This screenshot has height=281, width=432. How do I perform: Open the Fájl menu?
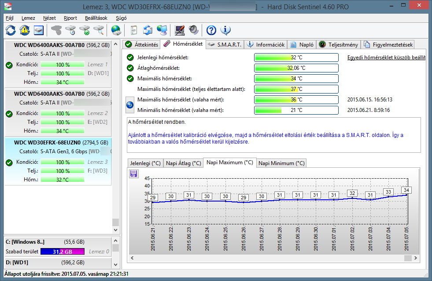click(x=10, y=18)
